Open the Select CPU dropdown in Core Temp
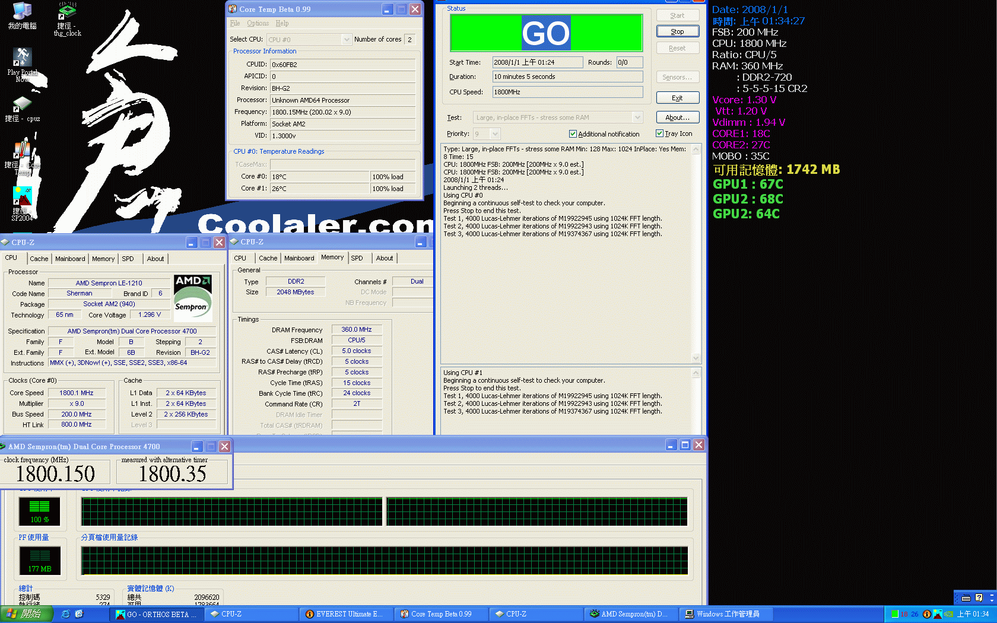The image size is (997, 623). coord(347,40)
